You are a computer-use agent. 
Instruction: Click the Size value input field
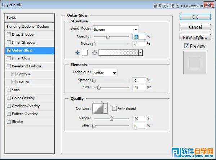[x=139, y=88]
